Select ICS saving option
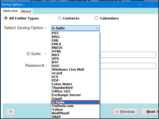The height and width of the screenshot is (119, 159). (x=75, y=77)
